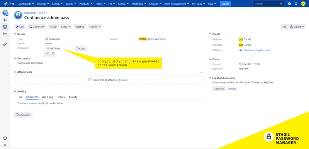Click the Connect to HipChat button
This screenshot has height=149, width=309.
[x=219, y=89]
